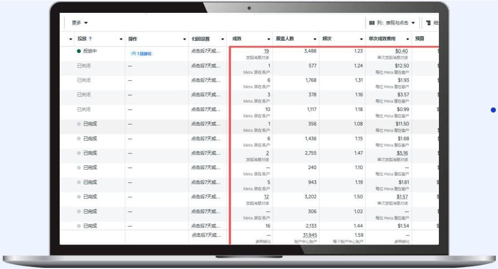Click the total reach 31,945
498x269 pixels.
(310, 235)
